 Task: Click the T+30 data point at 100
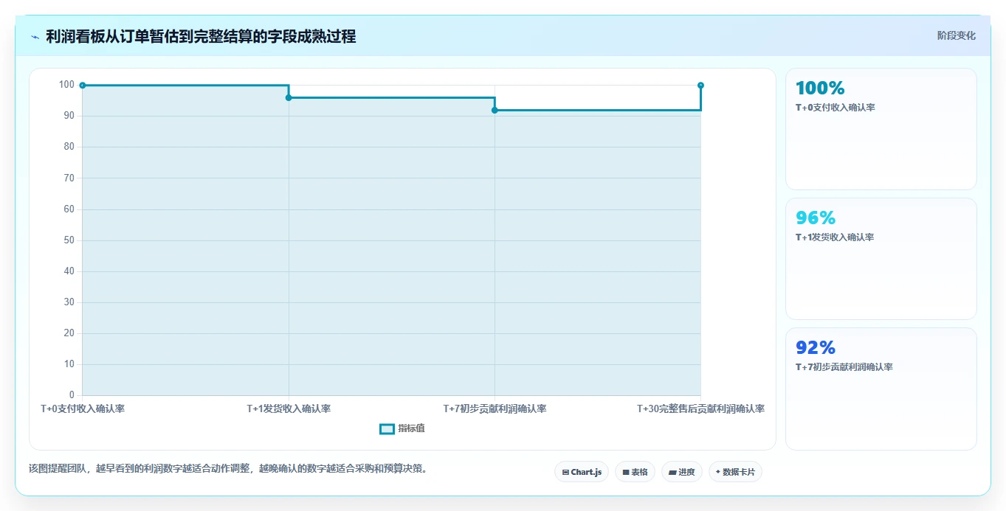tap(700, 86)
